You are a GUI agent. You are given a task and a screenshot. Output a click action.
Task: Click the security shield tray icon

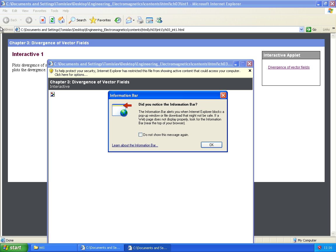point(319,248)
